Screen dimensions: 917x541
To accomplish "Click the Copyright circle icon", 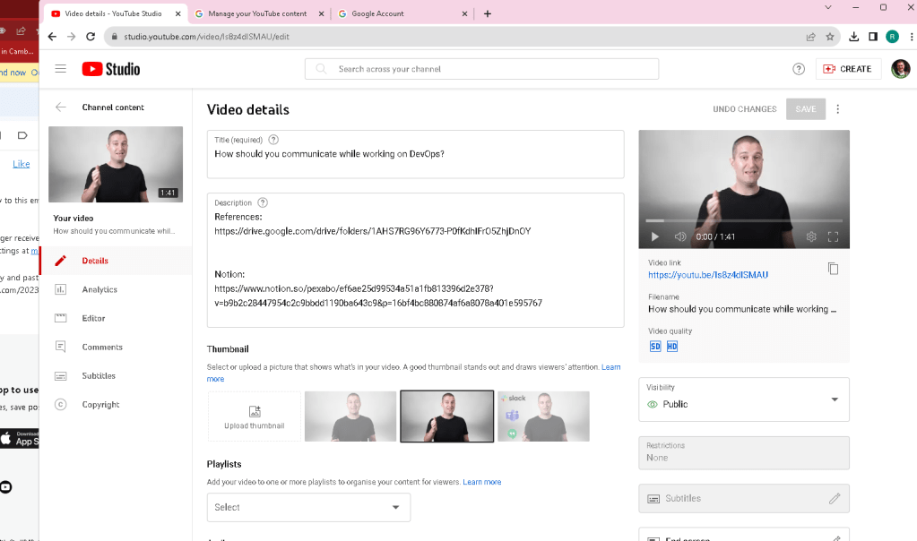I will pyautogui.click(x=60, y=404).
